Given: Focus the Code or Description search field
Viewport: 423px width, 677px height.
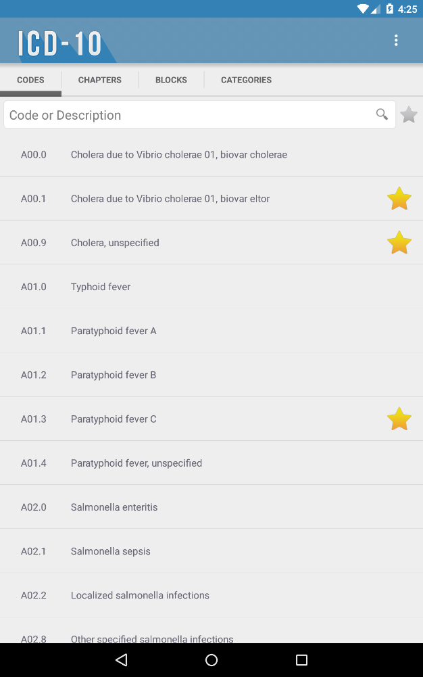Looking at the screenshot, I should pyautogui.click(x=189, y=115).
